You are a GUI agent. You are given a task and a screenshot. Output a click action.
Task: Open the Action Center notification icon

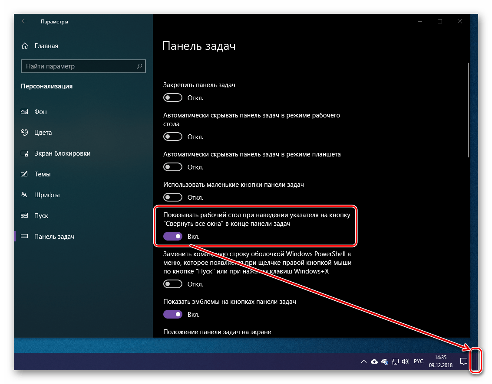[463, 361]
